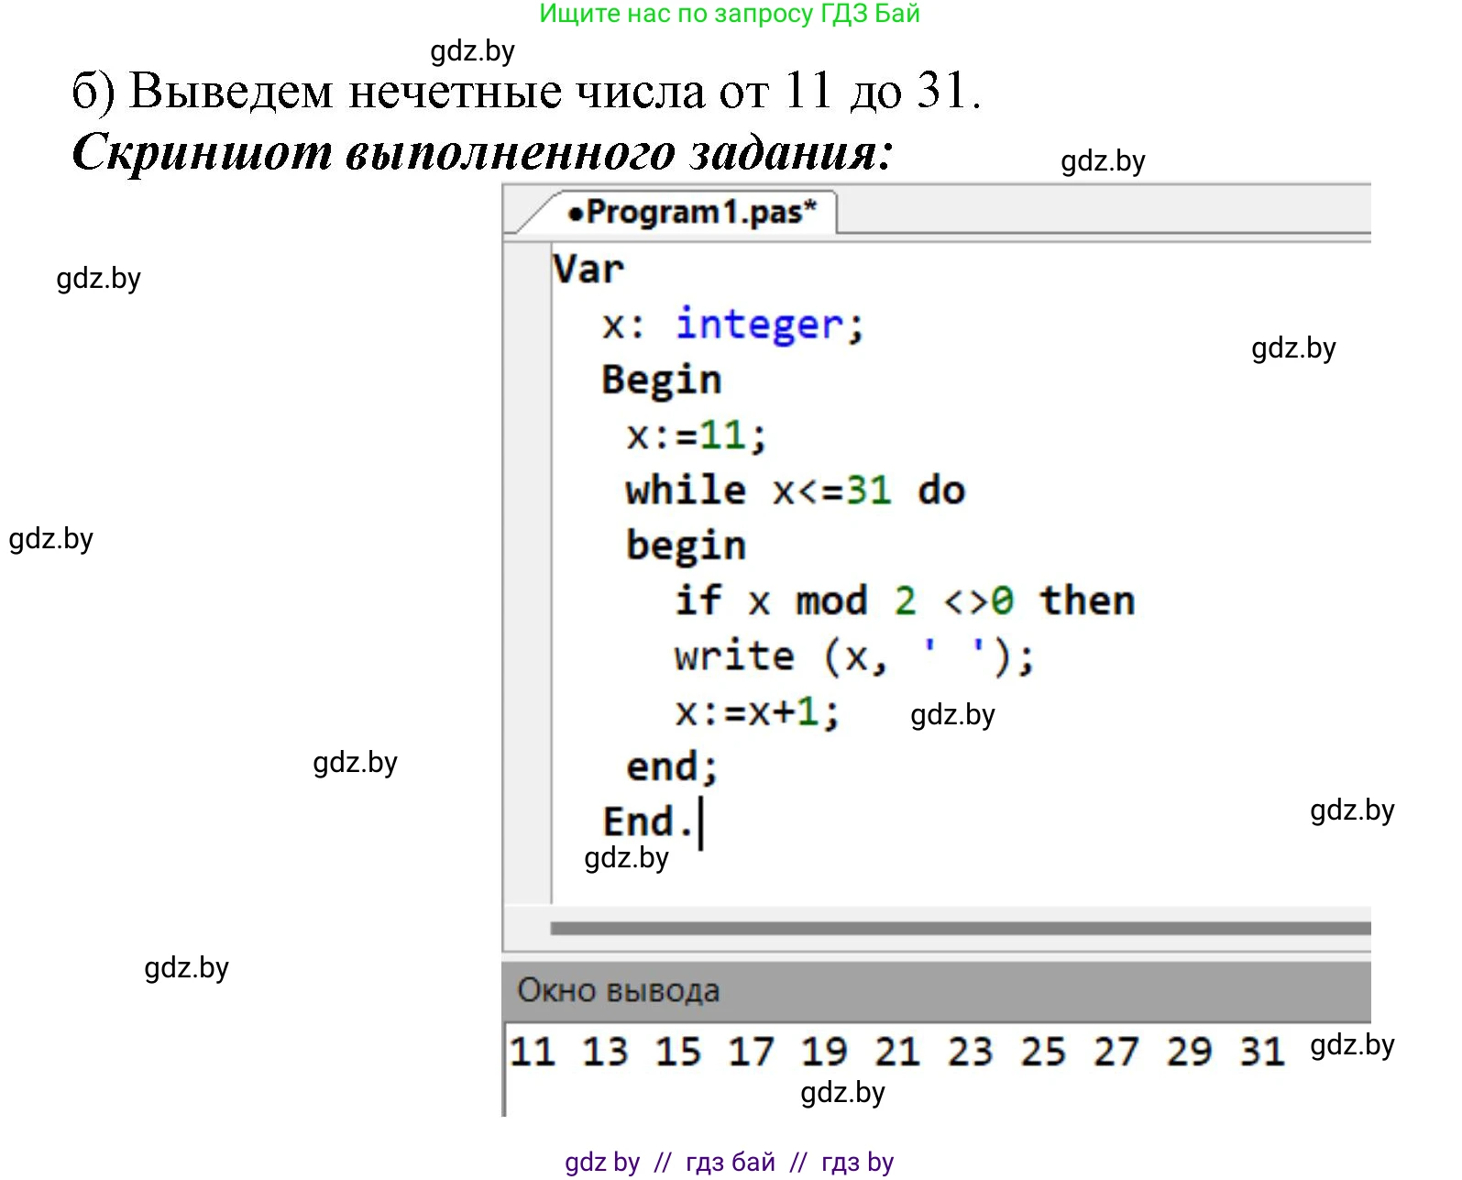The image size is (1462, 1180).
Task: Click the uppercase Begin keyword line
Action: [661, 380]
